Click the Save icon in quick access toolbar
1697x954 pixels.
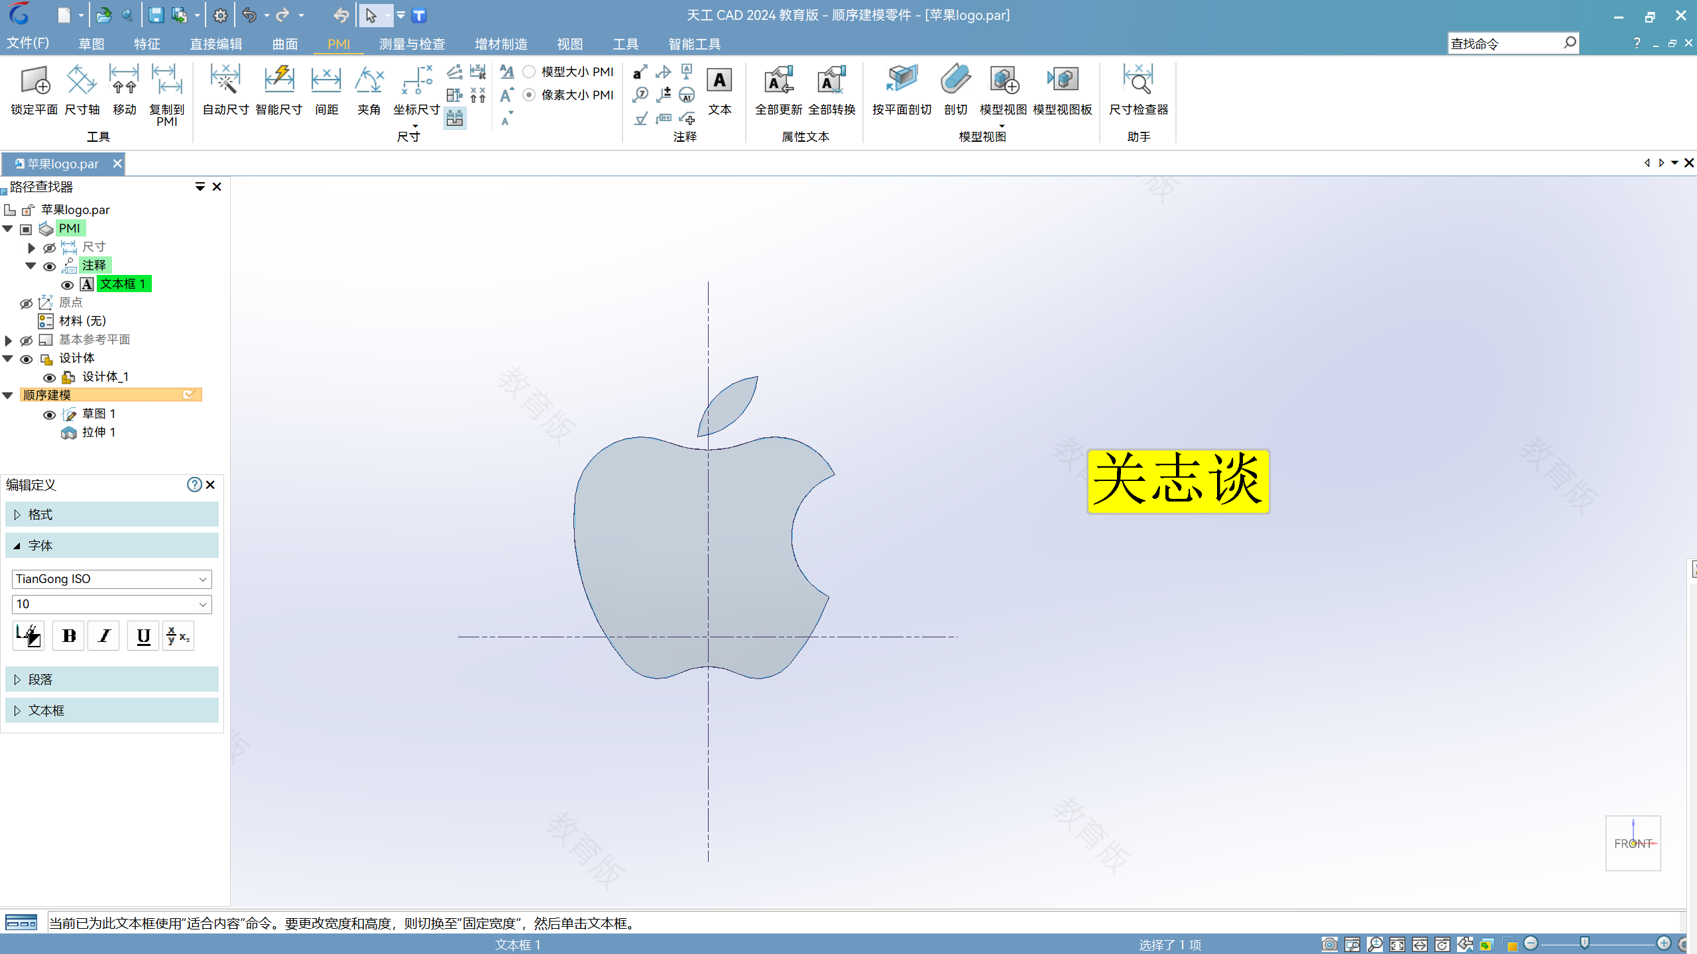point(156,15)
